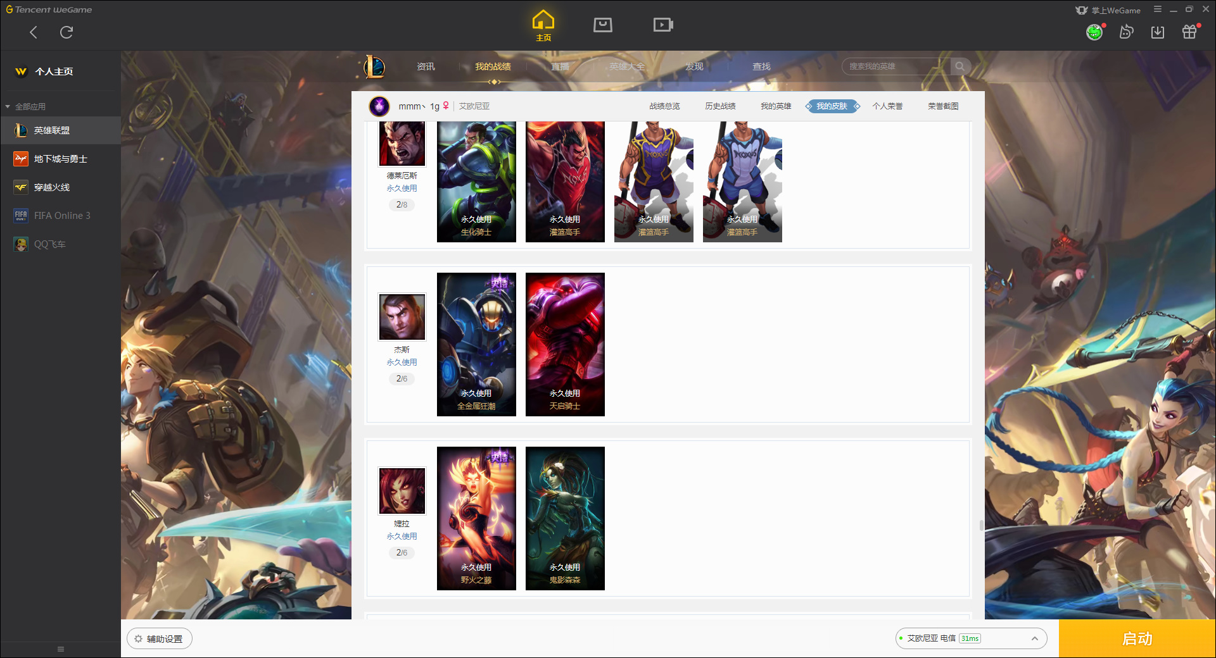Select 穿越火线 in the sidebar

coord(60,187)
